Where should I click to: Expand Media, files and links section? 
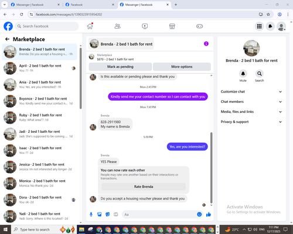(251, 112)
